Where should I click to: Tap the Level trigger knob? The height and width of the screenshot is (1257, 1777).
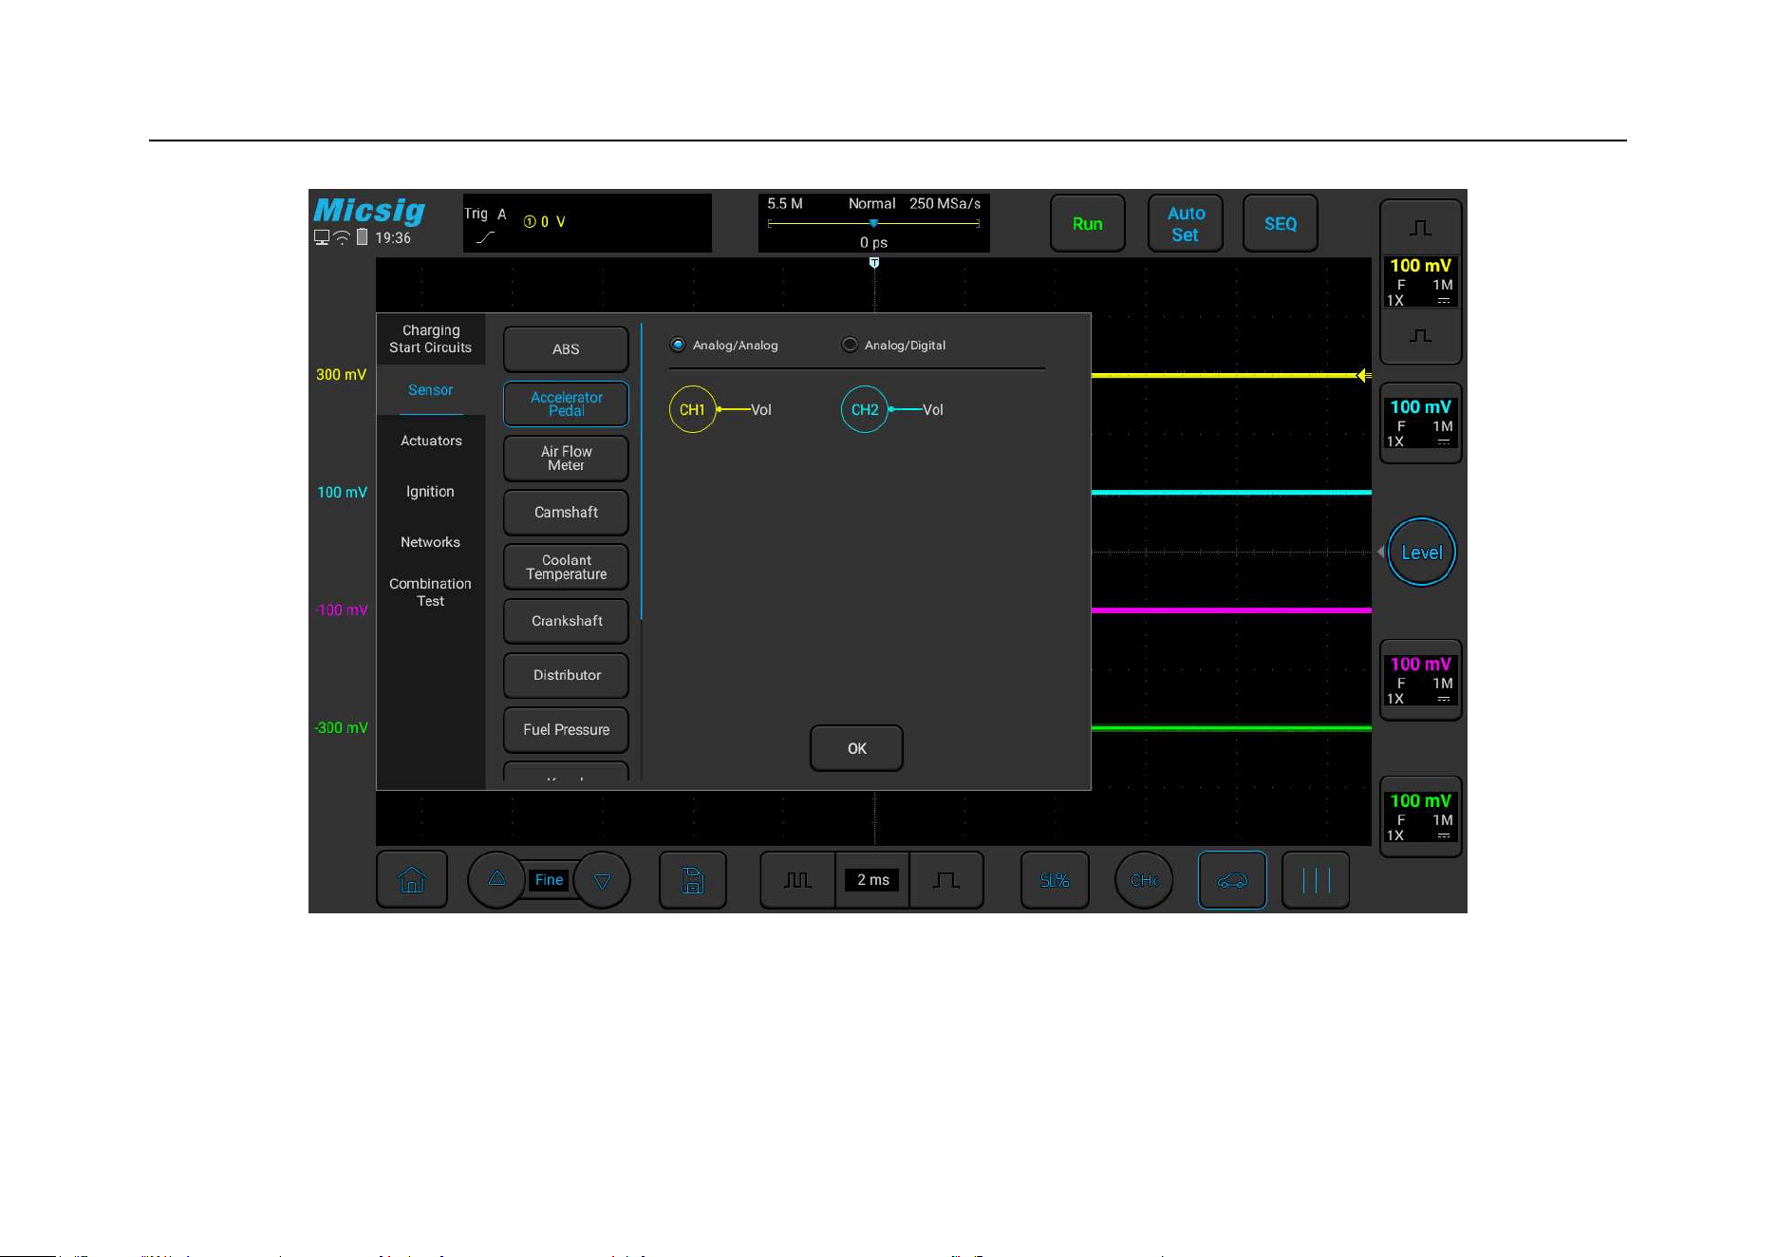coord(1421,553)
